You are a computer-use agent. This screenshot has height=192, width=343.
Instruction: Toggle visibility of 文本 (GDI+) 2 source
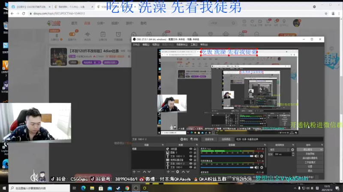click(191, 163)
